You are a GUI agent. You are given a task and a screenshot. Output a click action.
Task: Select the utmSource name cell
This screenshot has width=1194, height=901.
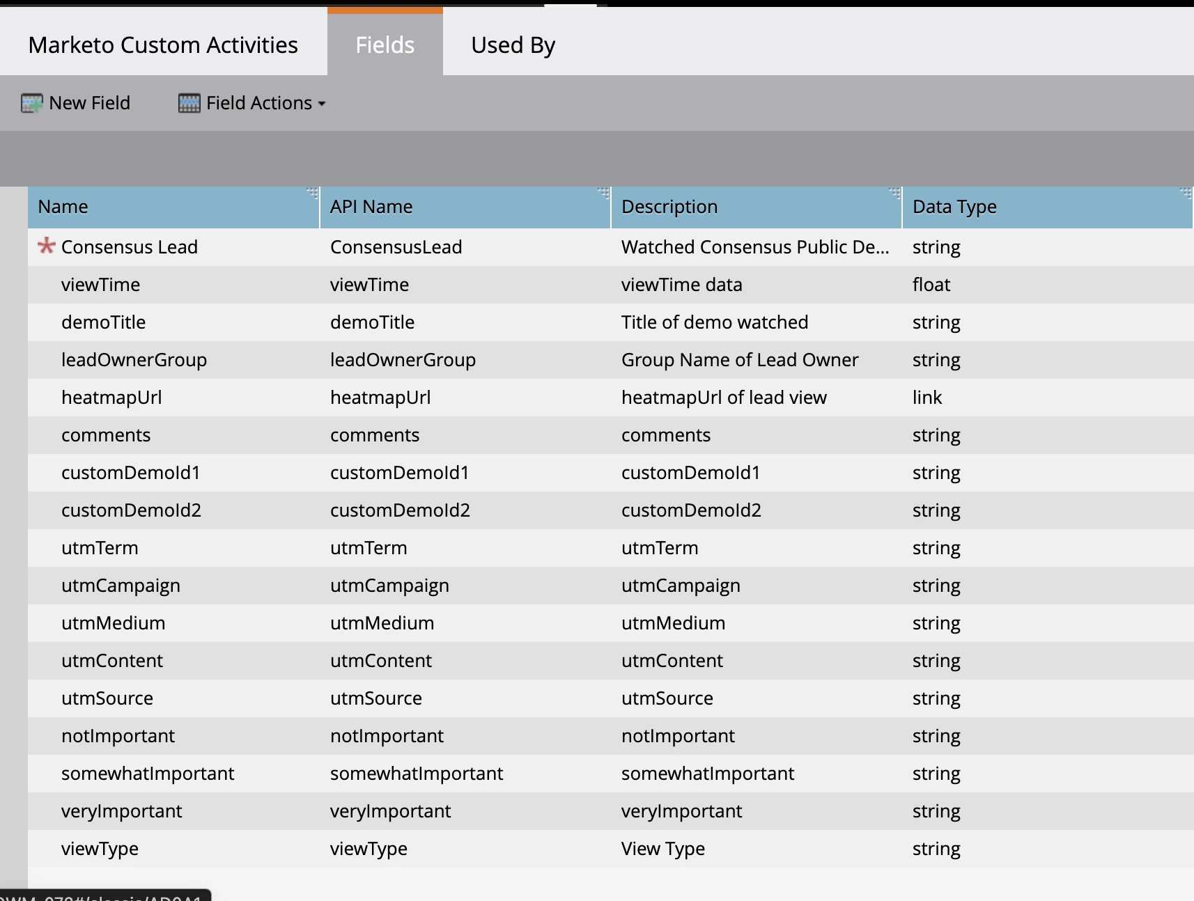107,698
